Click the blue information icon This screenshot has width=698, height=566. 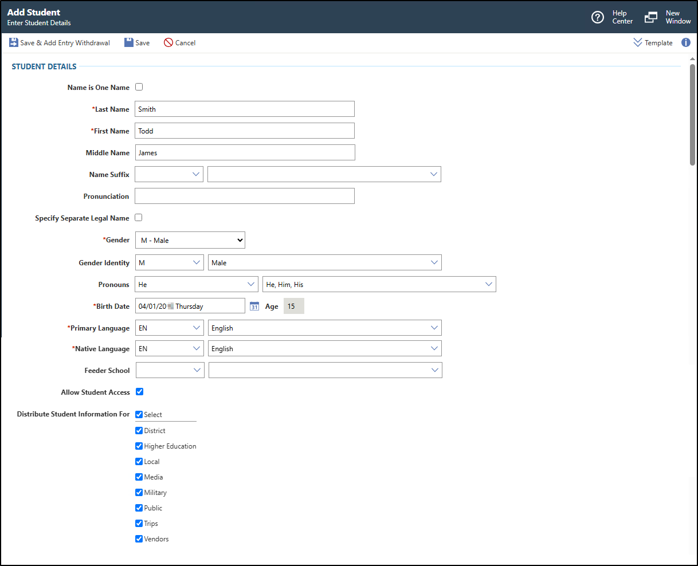tap(685, 43)
